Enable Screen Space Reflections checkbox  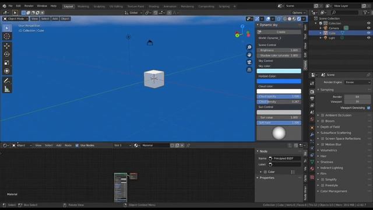(322, 139)
